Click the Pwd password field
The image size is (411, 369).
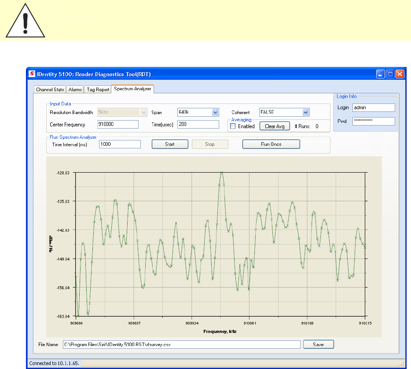click(374, 121)
